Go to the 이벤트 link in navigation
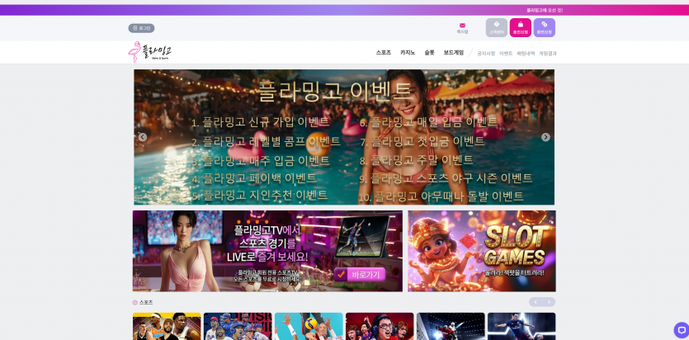This screenshot has width=689, height=340. [506, 53]
